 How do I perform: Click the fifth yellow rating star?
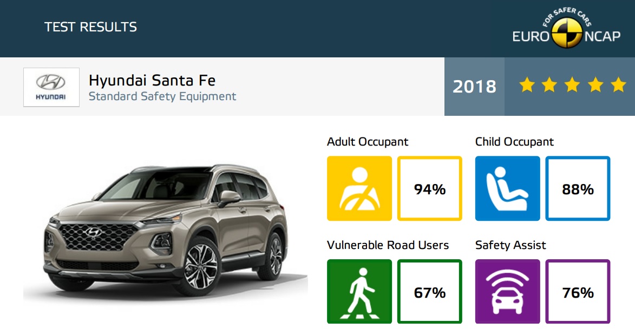click(x=618, y=86)
